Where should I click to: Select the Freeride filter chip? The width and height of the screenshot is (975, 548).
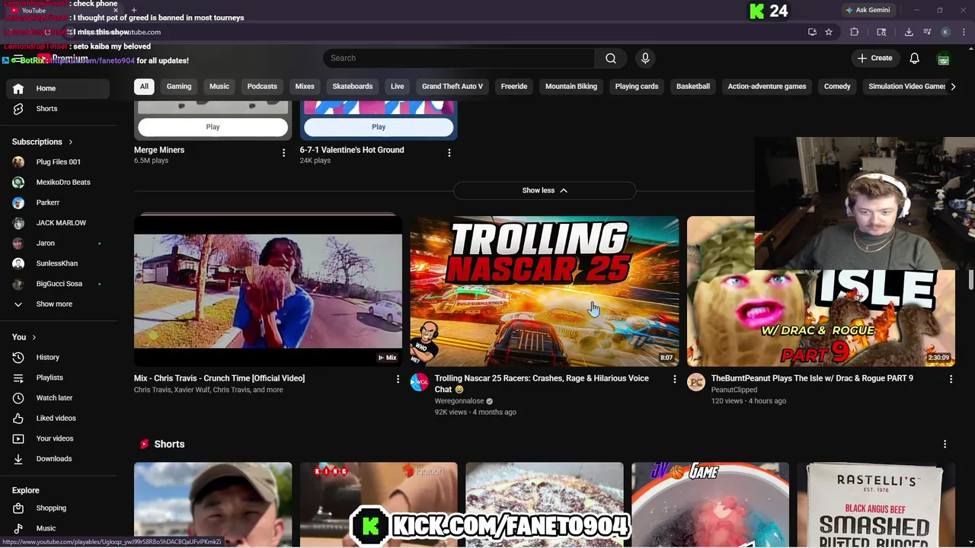[514, 87]
